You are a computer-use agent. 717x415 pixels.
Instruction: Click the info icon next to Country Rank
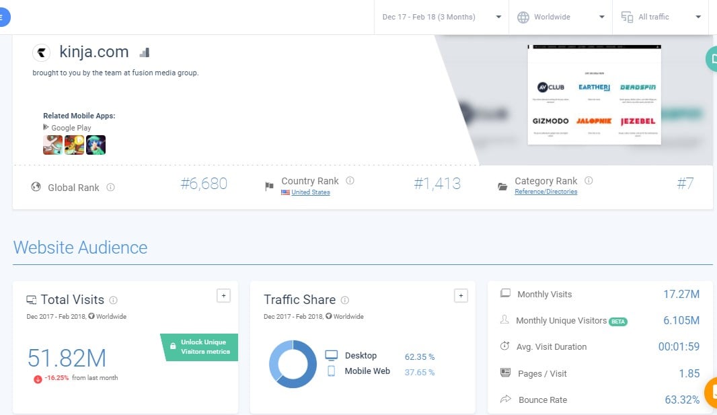pos(350,181)
